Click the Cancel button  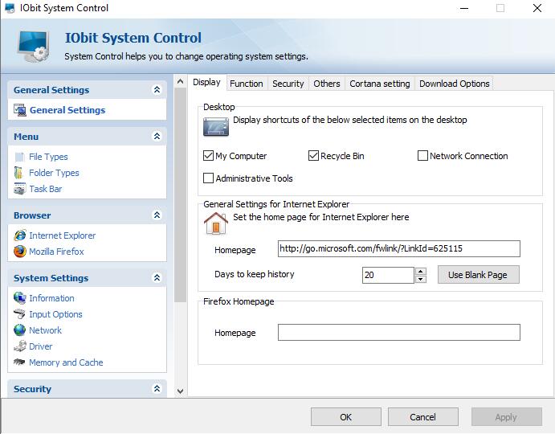(423, 417)
